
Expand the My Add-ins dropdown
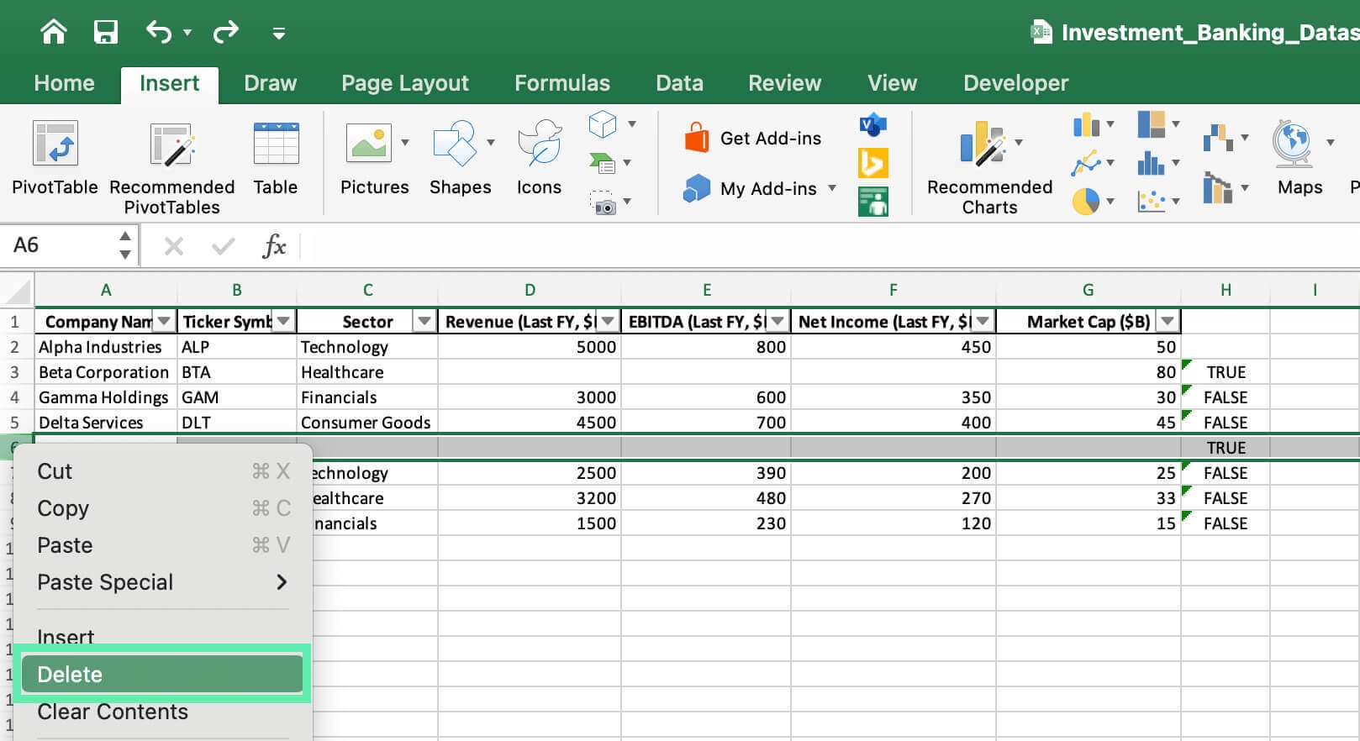click(x=832, y=188)
